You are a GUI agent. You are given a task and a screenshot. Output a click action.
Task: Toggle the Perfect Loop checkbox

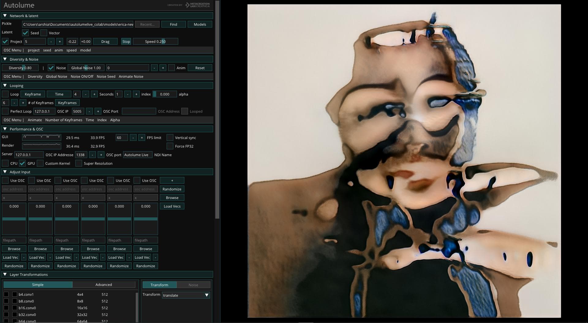point(5,111)
